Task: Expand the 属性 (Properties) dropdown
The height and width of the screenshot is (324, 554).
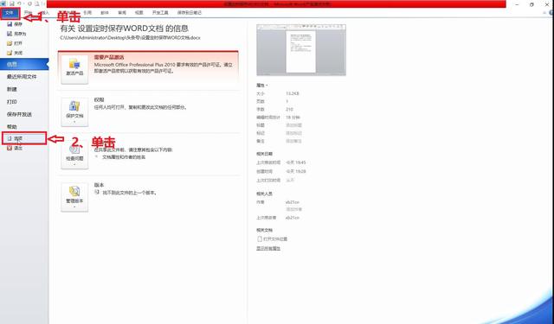Action: (x=261, y=86)
